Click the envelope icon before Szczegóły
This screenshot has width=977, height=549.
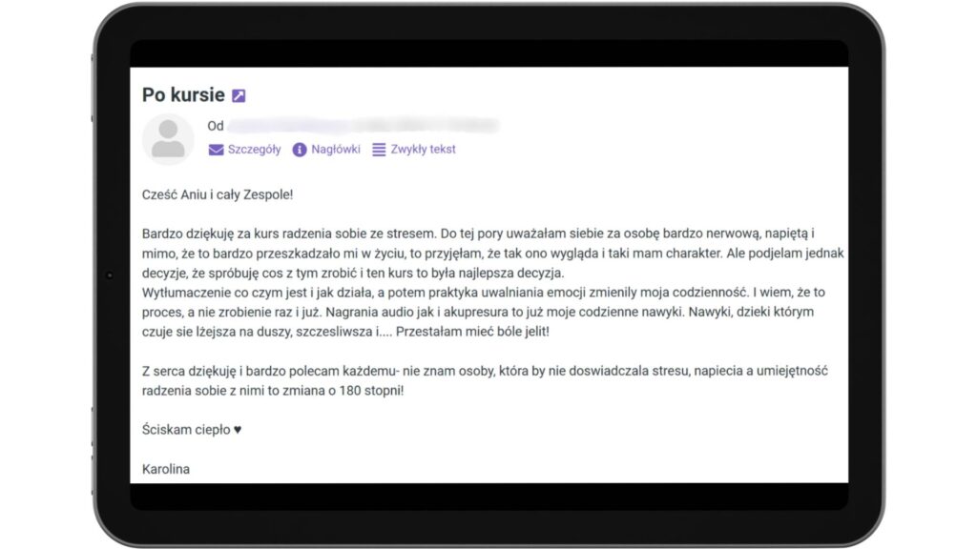click(x=216, y=150)
